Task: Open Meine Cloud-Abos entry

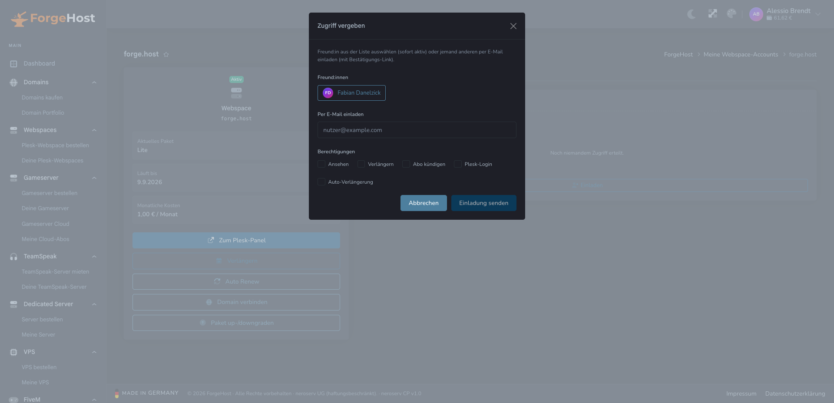Action: [x=46, y=239]
